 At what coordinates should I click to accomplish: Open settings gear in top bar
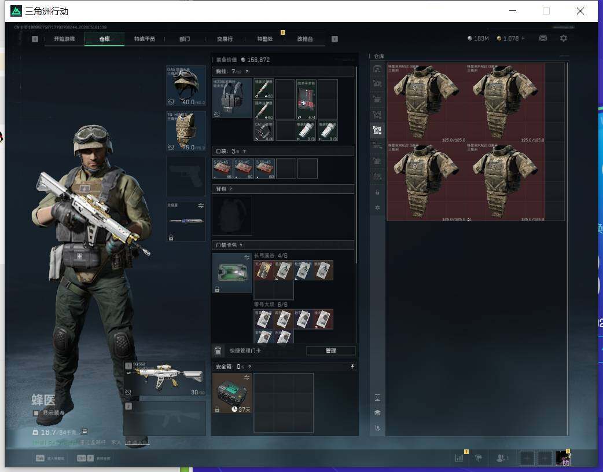564,38
